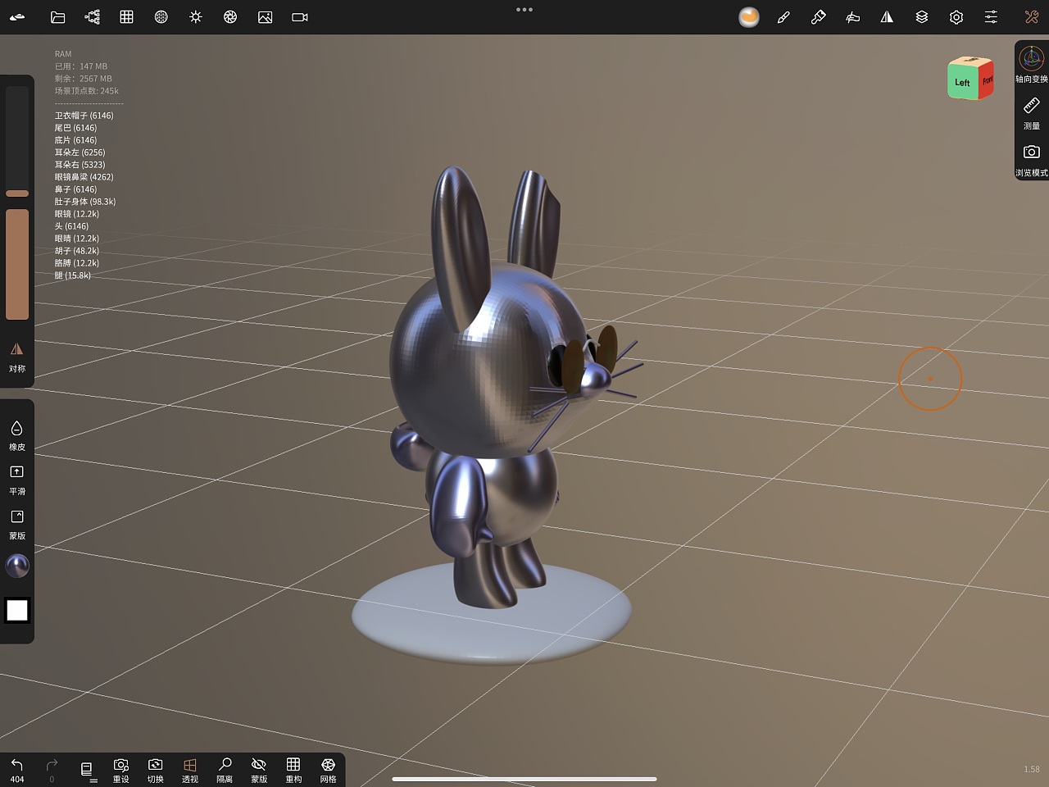Image resolution: width=1049 pixels, height=787 pixels.
Task: Open the tools selection menu
Action: (1032, 17)
